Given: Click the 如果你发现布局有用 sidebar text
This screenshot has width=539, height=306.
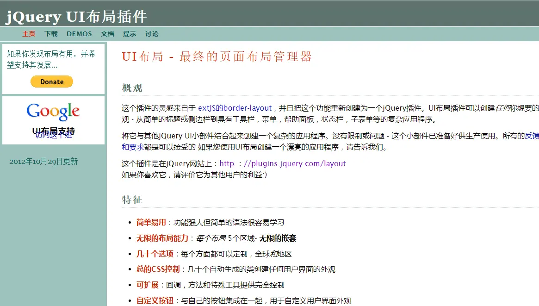Looking at the screenshot, I should pos(51,59).
